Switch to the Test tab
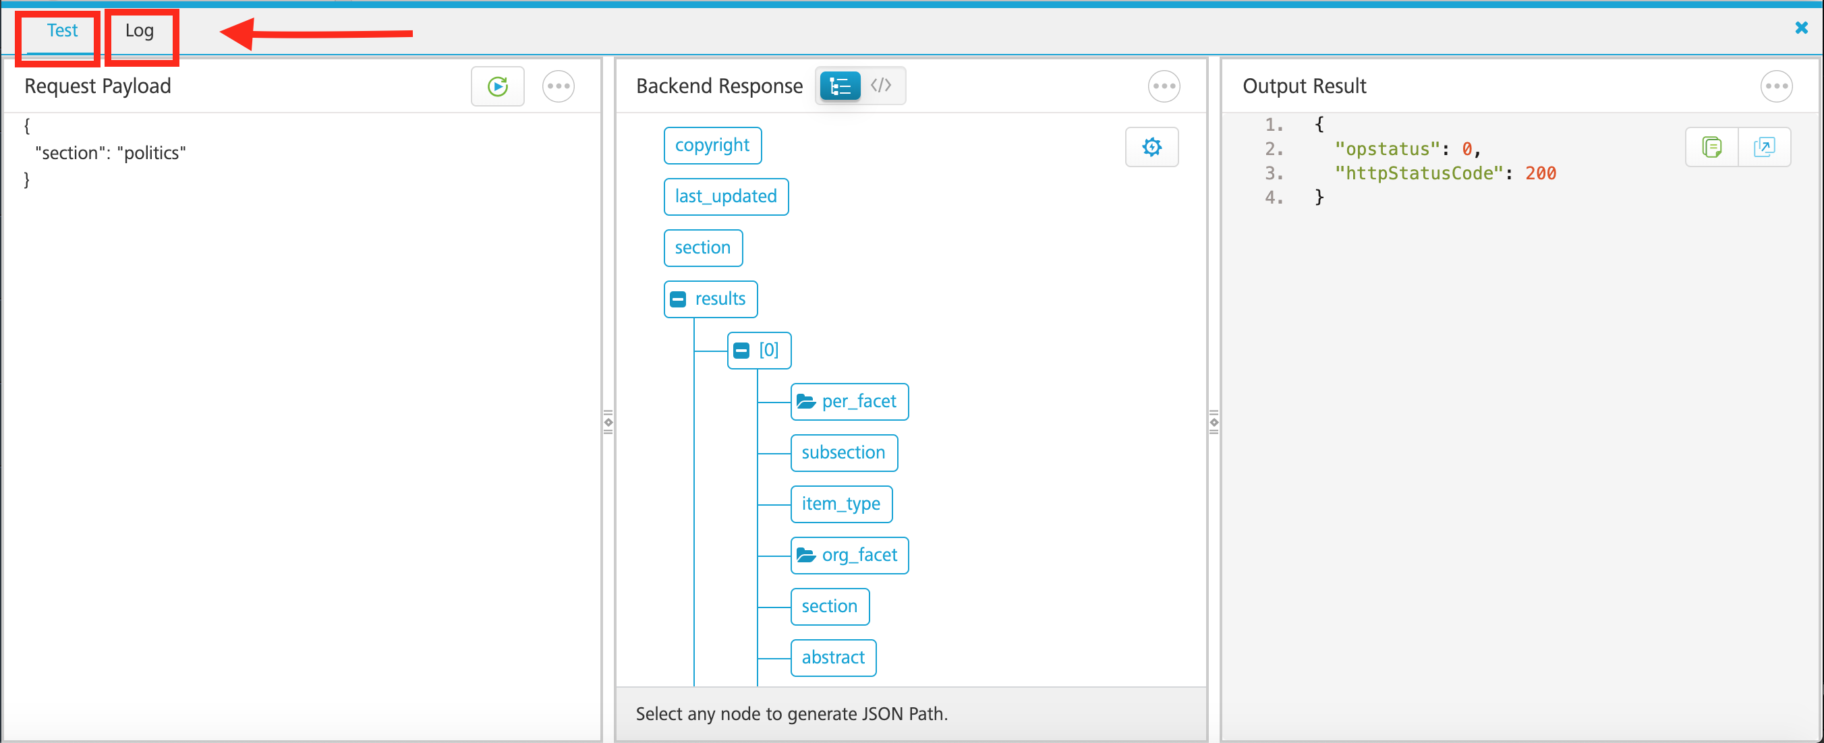This screenshot has height=743, width=1824. coord(62,30)
